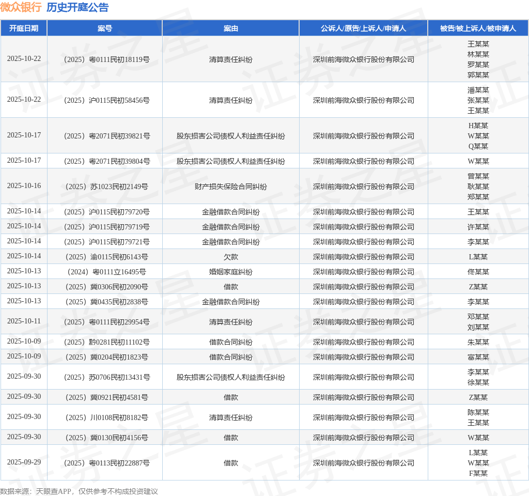Image resolution: width=529 pixels, height=496 pixels.
Task: Select the 公诉人/原告/上诉人/申请人 column header
Action: (x=363, y=28)
